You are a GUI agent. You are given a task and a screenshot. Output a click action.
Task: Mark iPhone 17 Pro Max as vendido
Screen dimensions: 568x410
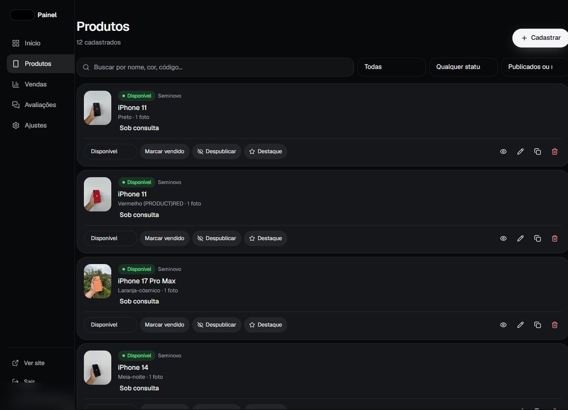(165, 325)
